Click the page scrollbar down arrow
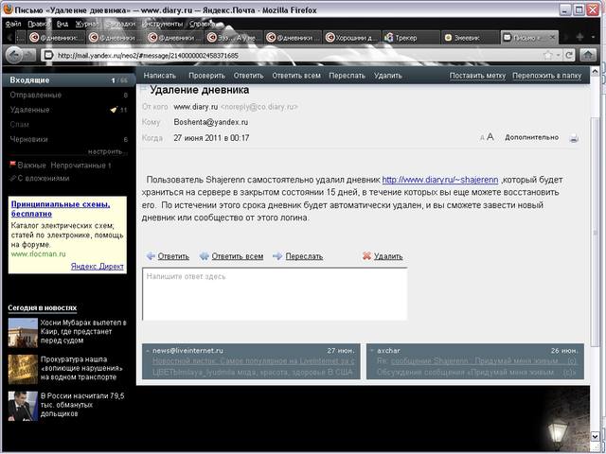This screenshot has width=606, height=454. pos(595,436)
